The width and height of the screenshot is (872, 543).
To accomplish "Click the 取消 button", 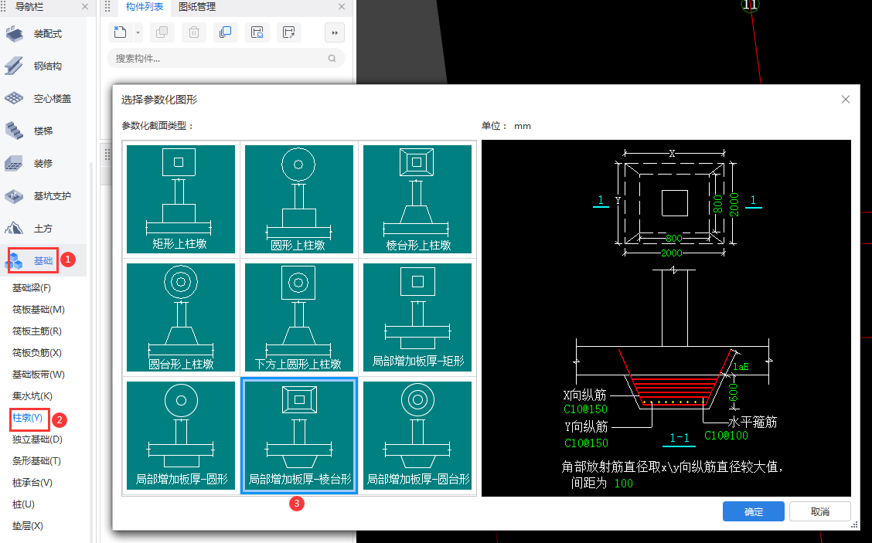I will (819, 511).
